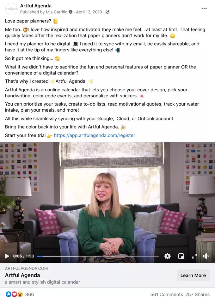This screenshot has height=299, width=215.
Task: Open the April 12, 2019 timestamp
Action: tap(89, 12)
